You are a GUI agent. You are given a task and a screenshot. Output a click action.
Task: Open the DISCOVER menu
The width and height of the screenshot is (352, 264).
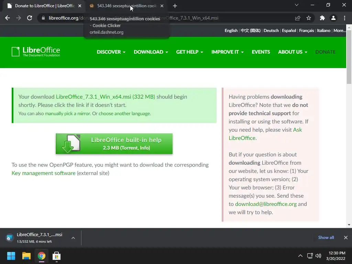click(111, 52)
